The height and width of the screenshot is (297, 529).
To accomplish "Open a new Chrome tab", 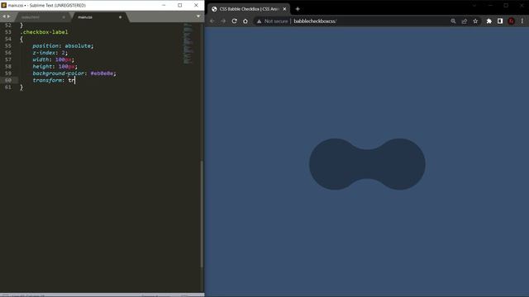I will tap(298, 9).
